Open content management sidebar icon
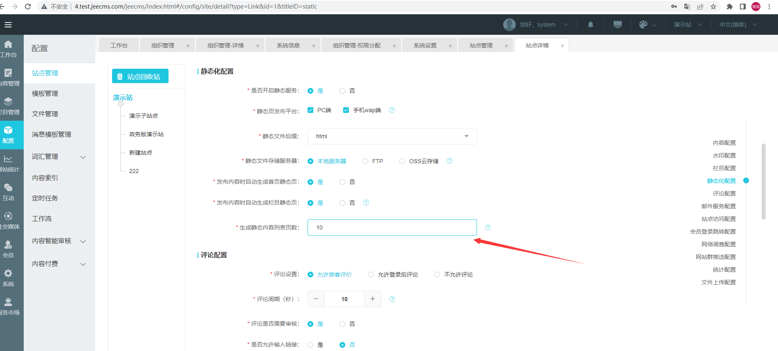This screenshot has width=778, height=351. [8, 73]
